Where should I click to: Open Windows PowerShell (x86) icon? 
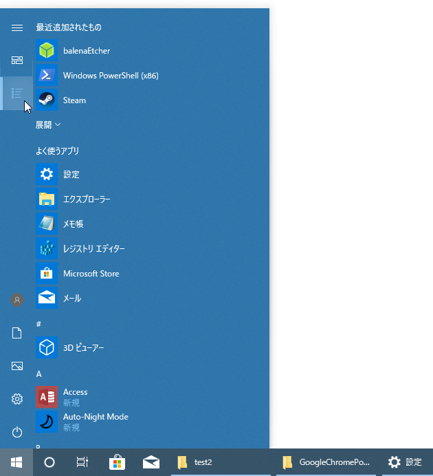click(47, 75)
